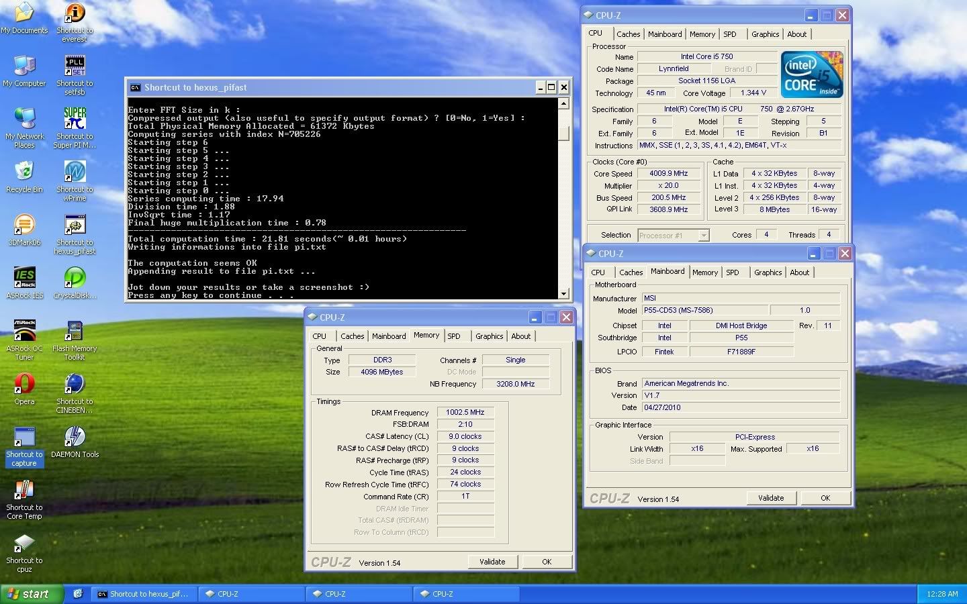Click the BIOS brand American Megatrends Inc.
The width and height of the screenshot is (967, 604).
(741, 383)
